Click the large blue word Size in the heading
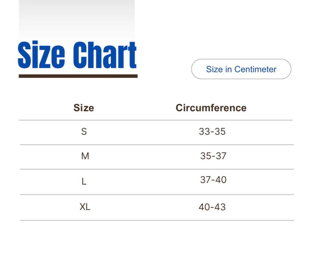315x271 pixels. coord(41,55)
